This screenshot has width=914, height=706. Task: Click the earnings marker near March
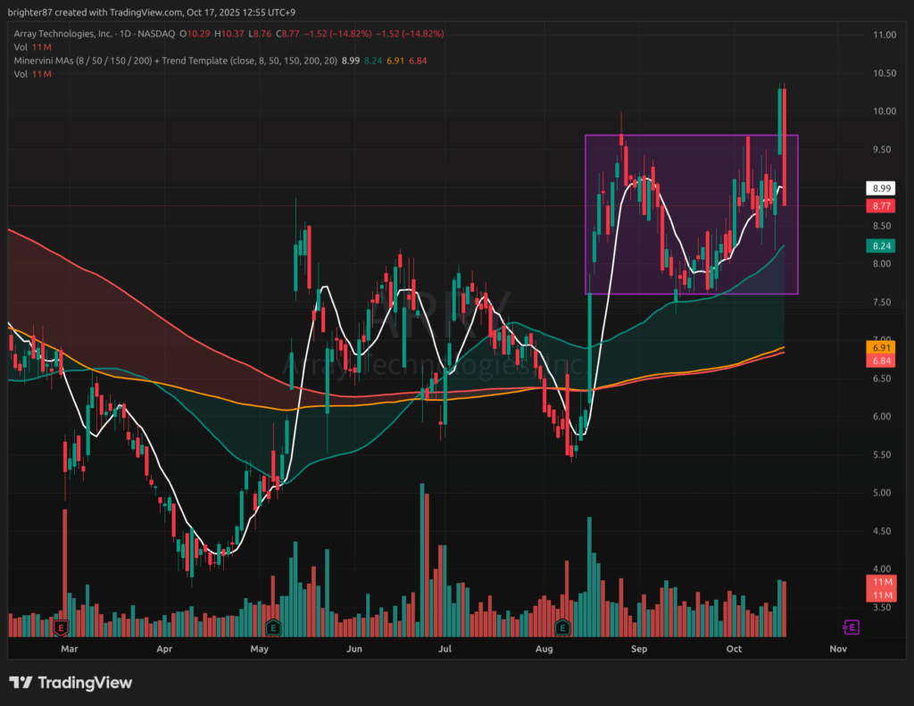point(64,627)
